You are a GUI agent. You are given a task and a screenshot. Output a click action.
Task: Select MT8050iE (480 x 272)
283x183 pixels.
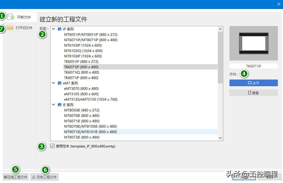(x=82, y=110)
